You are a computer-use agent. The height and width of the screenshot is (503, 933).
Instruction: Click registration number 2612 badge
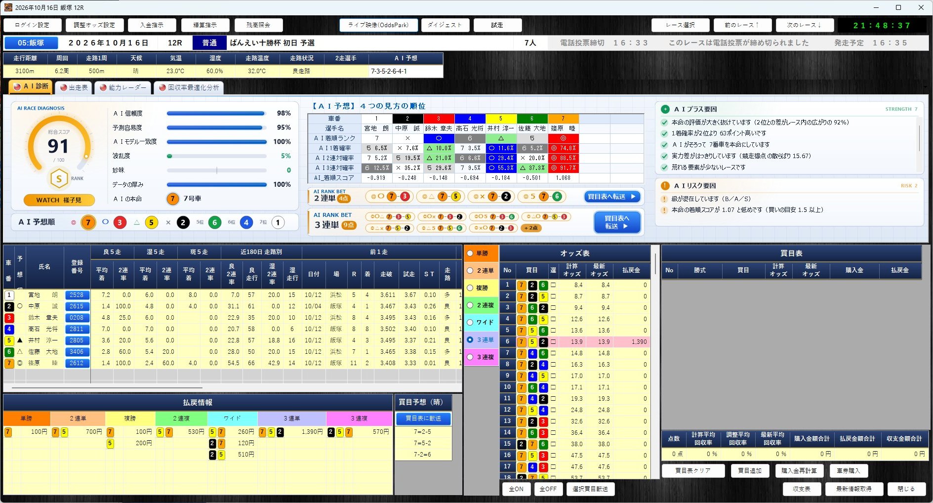pos(77,363)
